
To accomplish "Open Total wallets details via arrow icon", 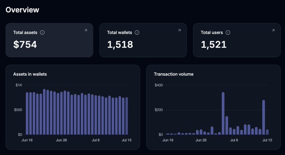I will [x=179, y=30].
